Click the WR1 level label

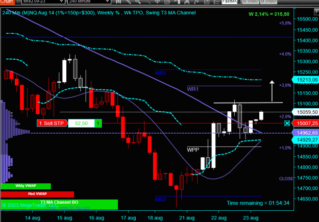click(192, 89)
